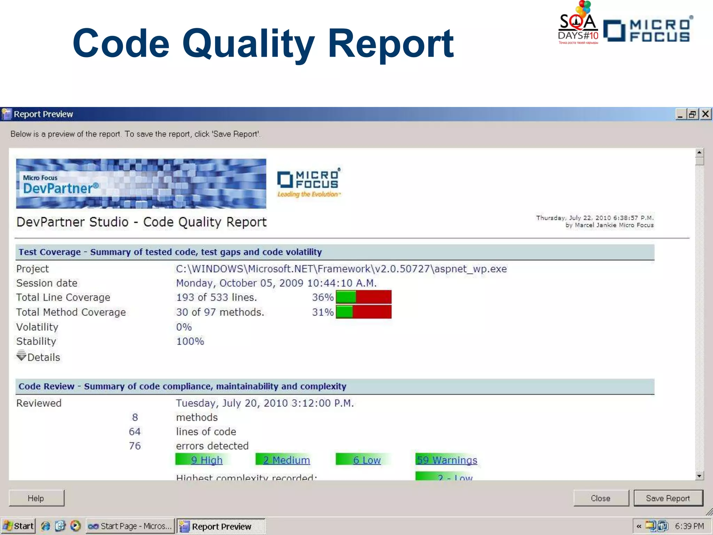713x535 pixels.
Task: Click the '30 of 97 methods.' value
Action: coord(220,312)
